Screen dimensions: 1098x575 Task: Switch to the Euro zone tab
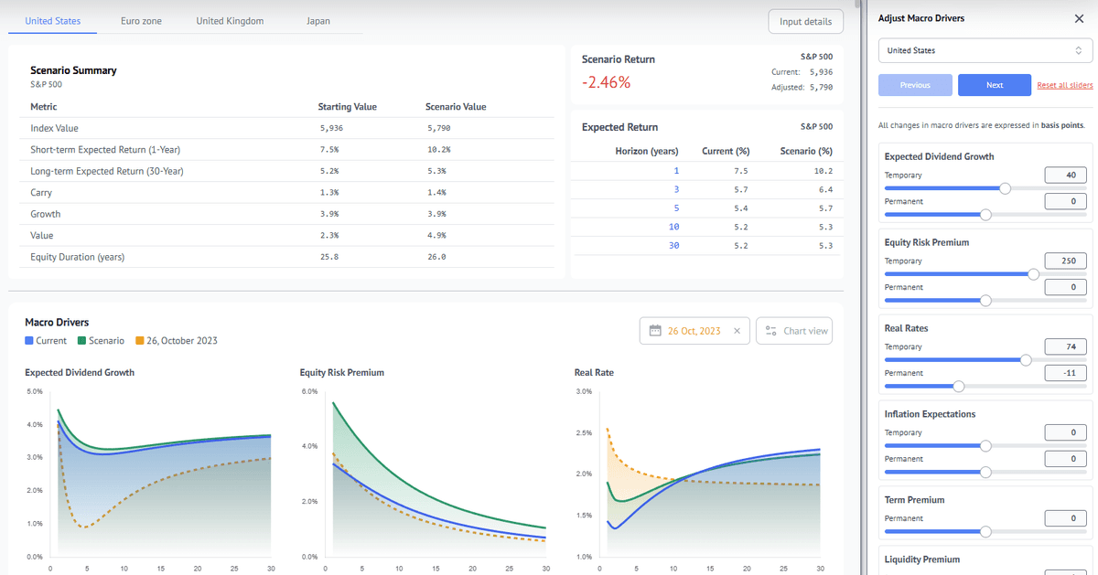pos(141,20)
